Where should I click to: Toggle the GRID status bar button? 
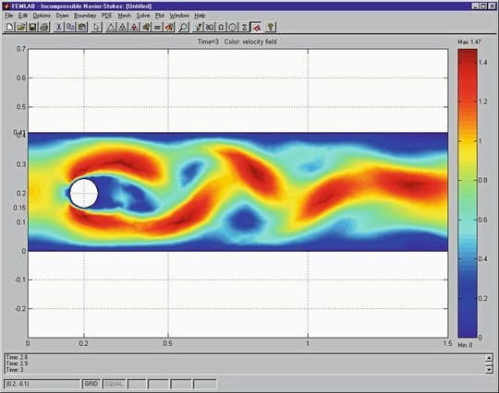click(91, 384)
